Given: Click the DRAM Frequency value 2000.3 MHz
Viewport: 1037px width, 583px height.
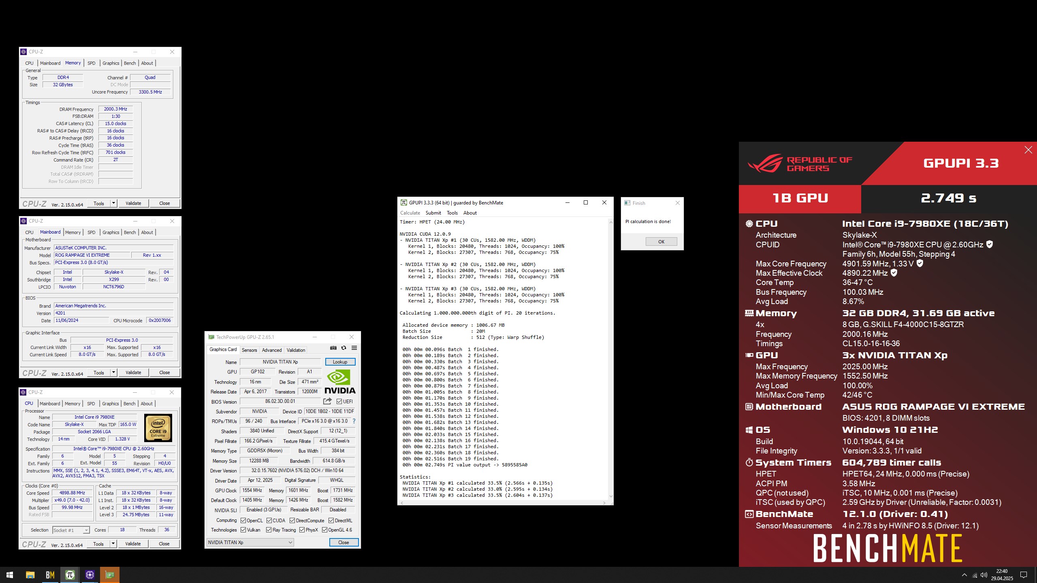Looking at the screenshot, I should [x=115, y=109].
